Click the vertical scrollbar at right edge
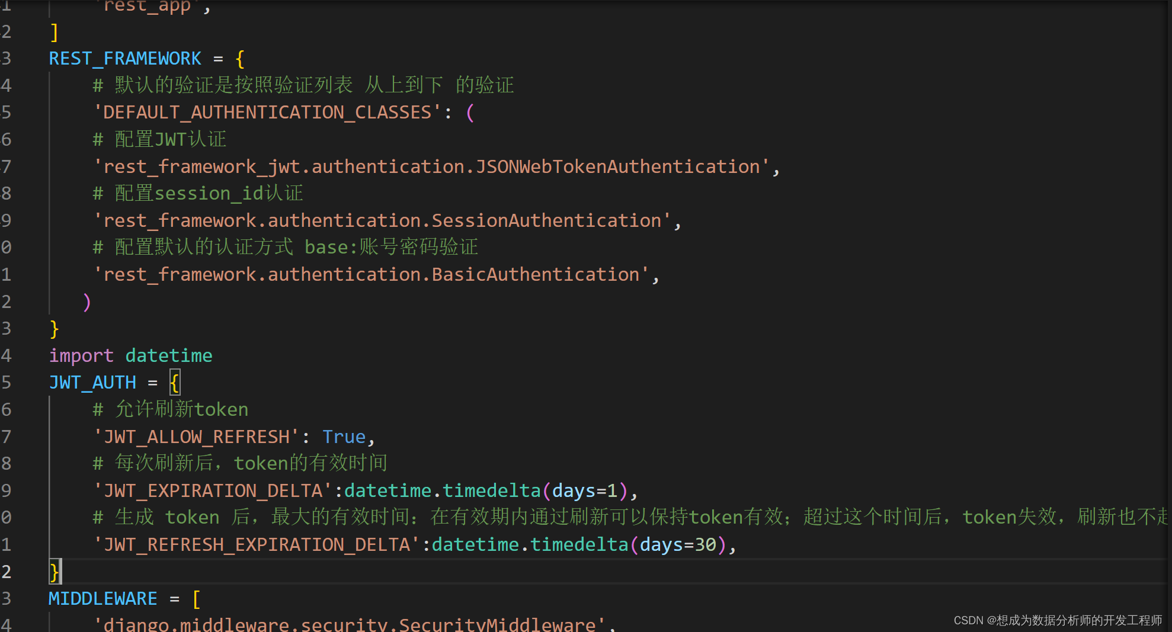This screenshot has height=632, width=1172. click(1169, 316)
